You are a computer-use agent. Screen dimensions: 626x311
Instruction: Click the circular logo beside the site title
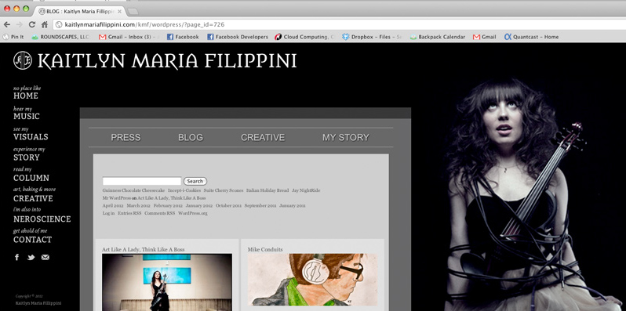pyautogui.click(x=23, y=60)
